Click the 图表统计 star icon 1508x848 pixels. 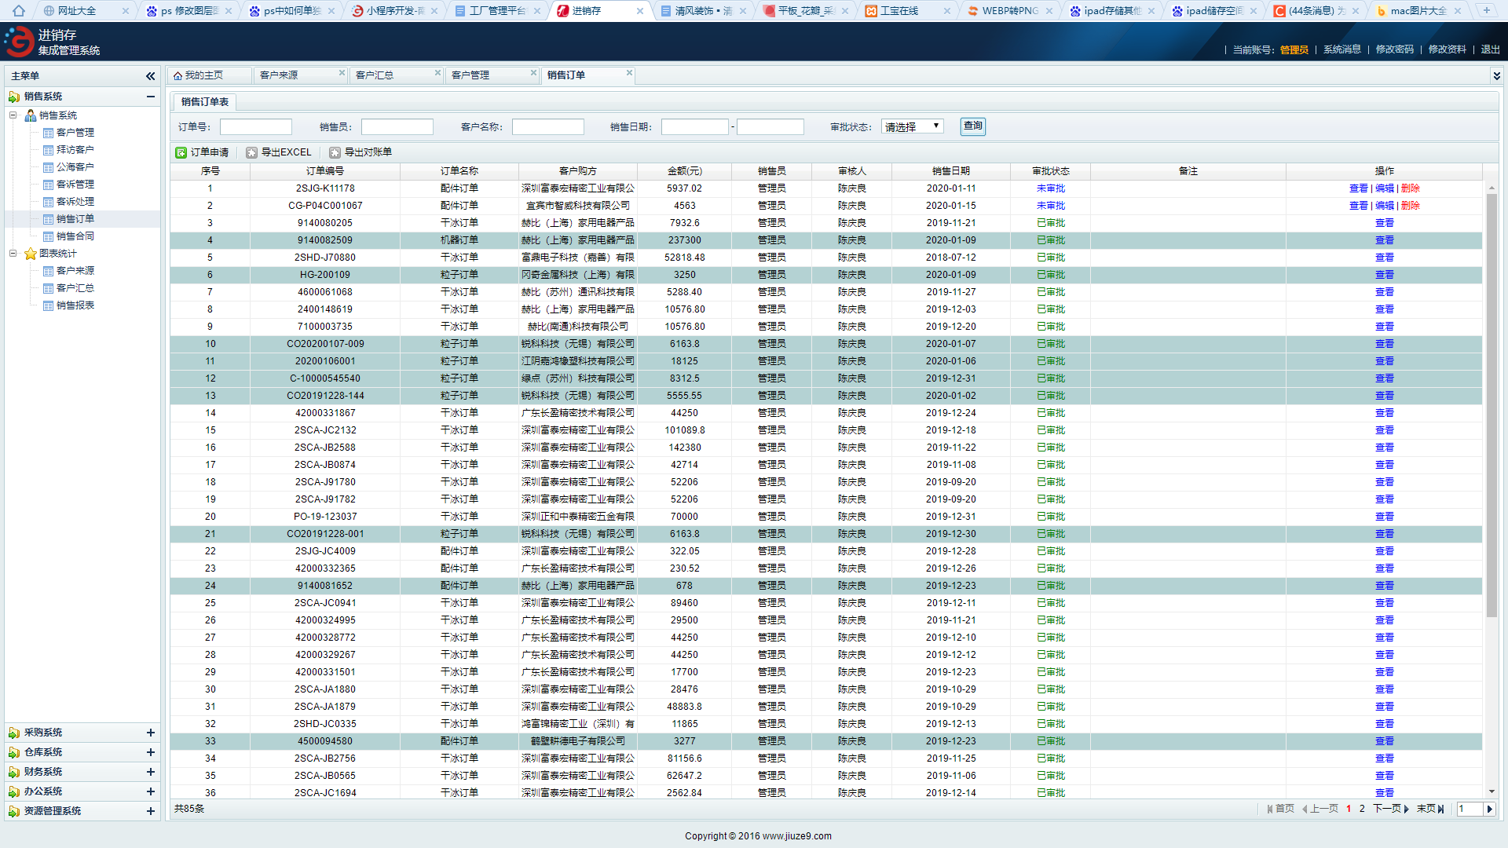click(x=31, y=254)
